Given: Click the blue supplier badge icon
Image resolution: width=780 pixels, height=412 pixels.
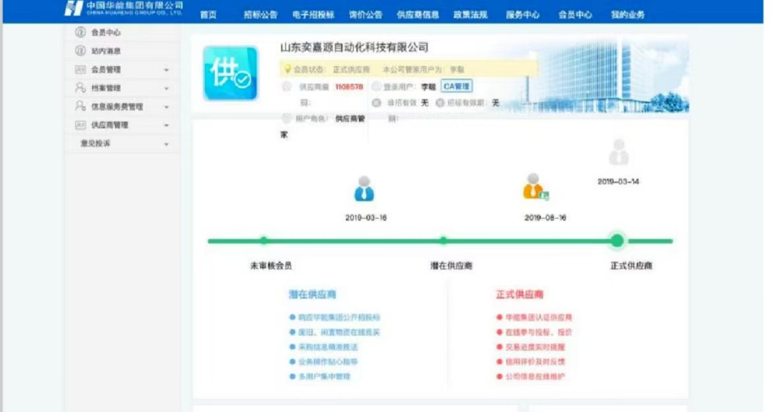Looking at the screenshot, I should (230, 73).
